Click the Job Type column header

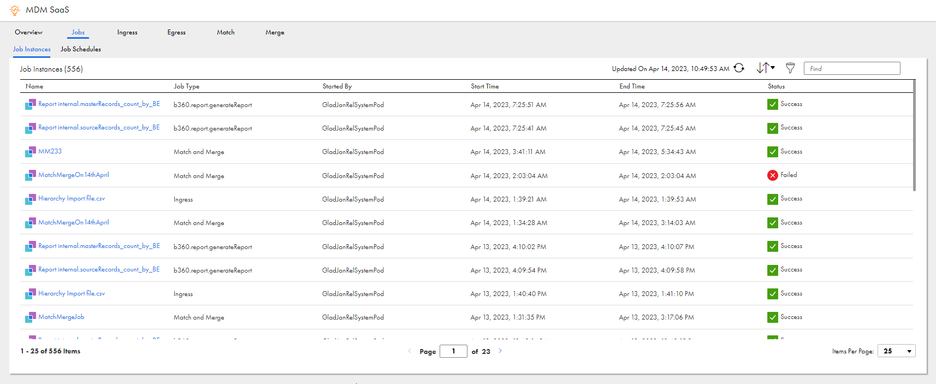click(x=186, y=86)
